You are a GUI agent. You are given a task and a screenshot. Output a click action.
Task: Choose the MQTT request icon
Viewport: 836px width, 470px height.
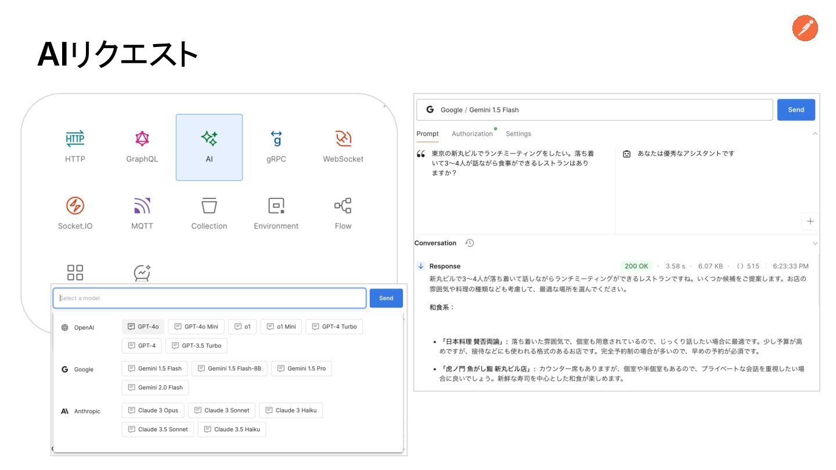click(142, 205)
